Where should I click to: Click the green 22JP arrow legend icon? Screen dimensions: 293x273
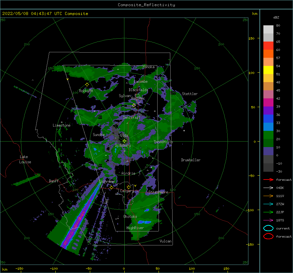[268, 212]
